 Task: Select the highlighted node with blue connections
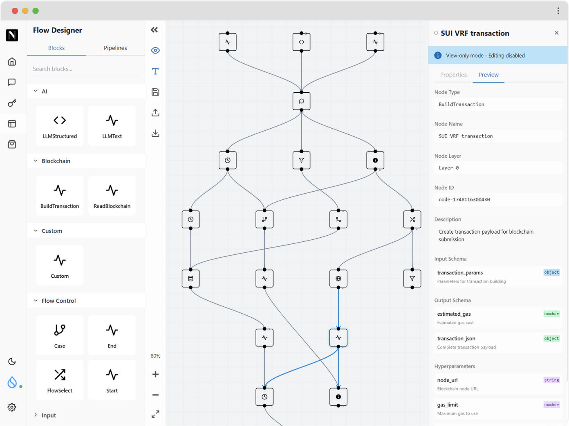click(338, 338)
